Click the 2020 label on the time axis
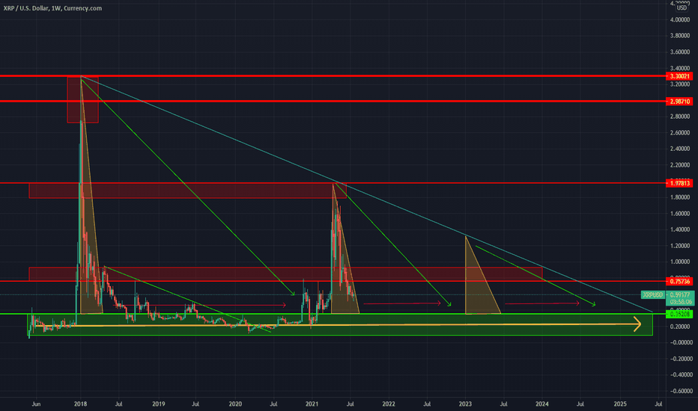698x411 pixels. pos(235,404)
